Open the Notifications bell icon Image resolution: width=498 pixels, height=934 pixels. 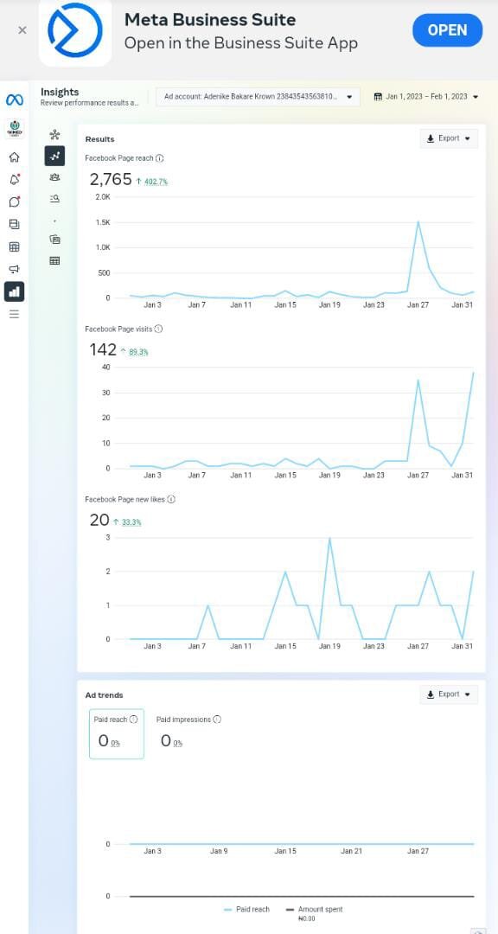[15, 179]
